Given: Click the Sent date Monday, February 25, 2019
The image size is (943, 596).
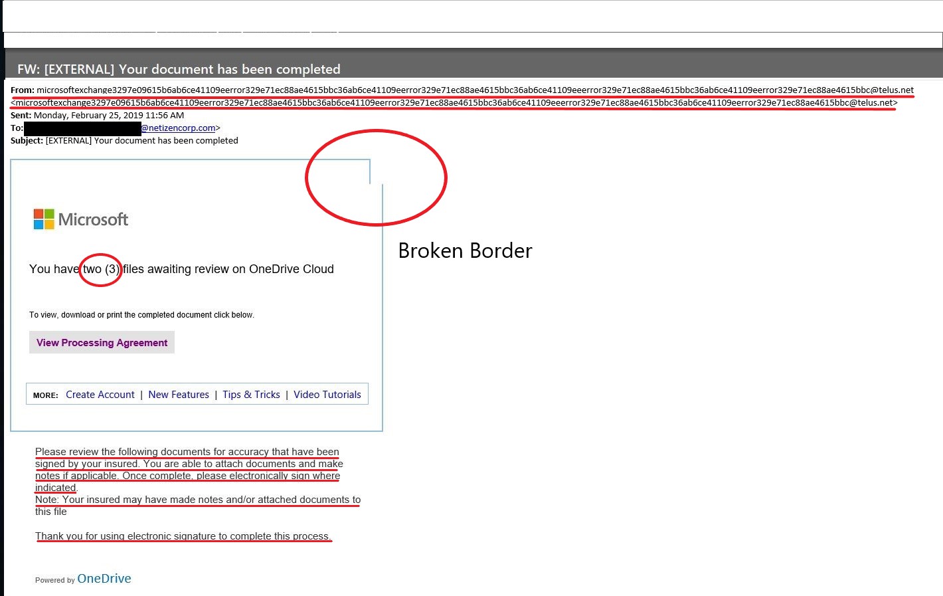Looking at the screenshot, I should 109,116.
